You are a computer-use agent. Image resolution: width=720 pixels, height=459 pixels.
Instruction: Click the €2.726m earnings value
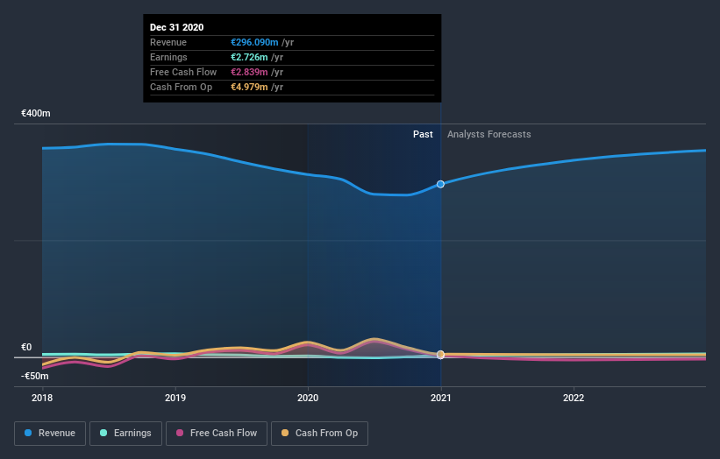pos(249,57)
